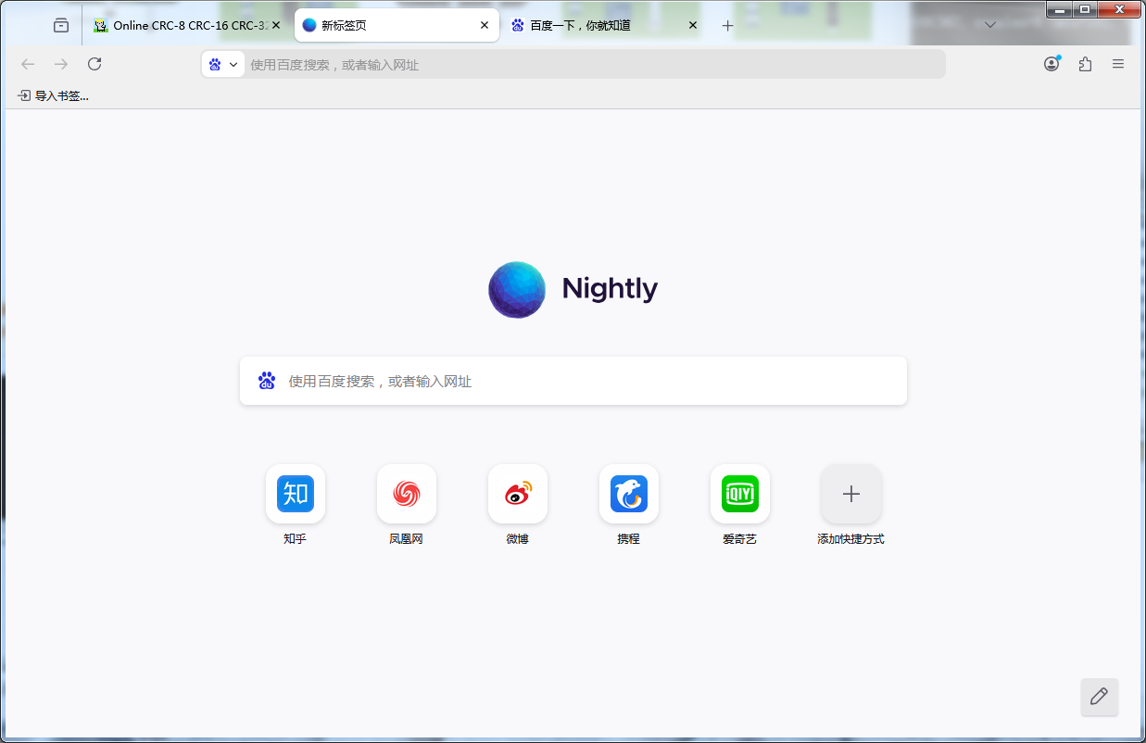Viewport: 1146px width, 743px height.
Task: Open the Zhihu (知乎) shortcut tile
Action: pyautogui.click(x=295, y=494)
